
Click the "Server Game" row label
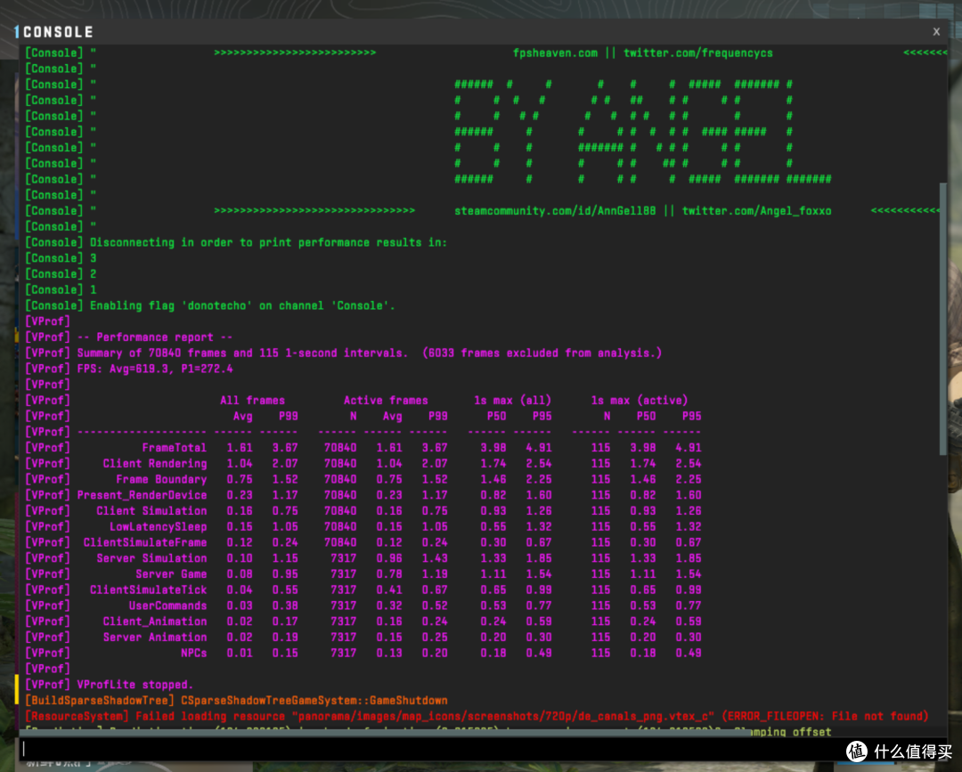tap(171, 574)
